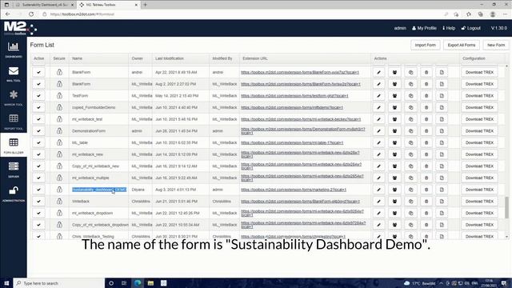
Task: Download TREX for sustainability_dashboard row
Action: [x=479, y=190]
